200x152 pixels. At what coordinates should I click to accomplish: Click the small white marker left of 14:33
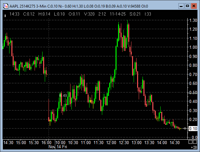pyautogui.click(x=5, y=15)
